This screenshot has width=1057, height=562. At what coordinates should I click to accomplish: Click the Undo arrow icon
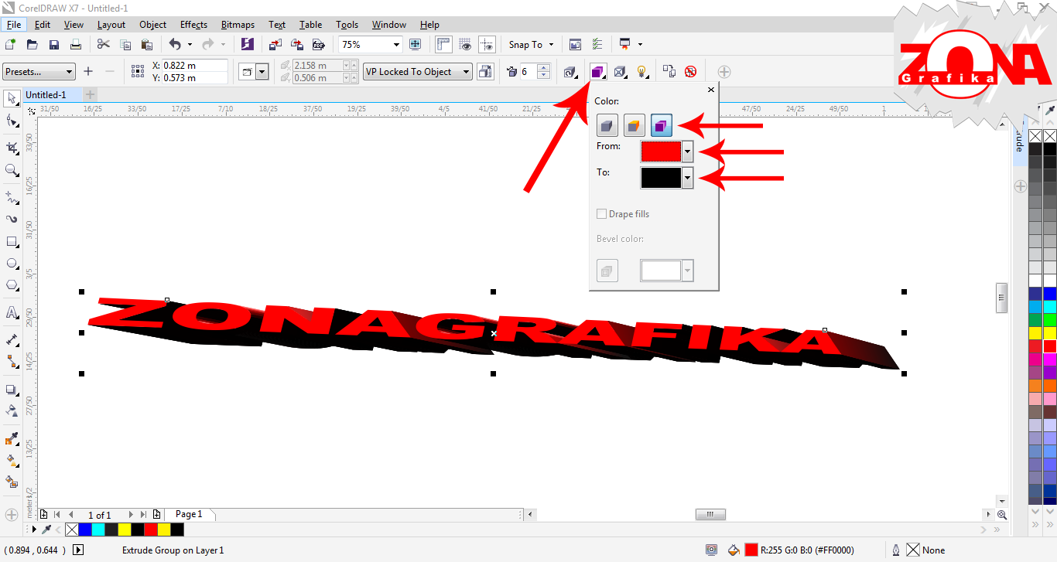pyautogui.click(x=175, y=45)
